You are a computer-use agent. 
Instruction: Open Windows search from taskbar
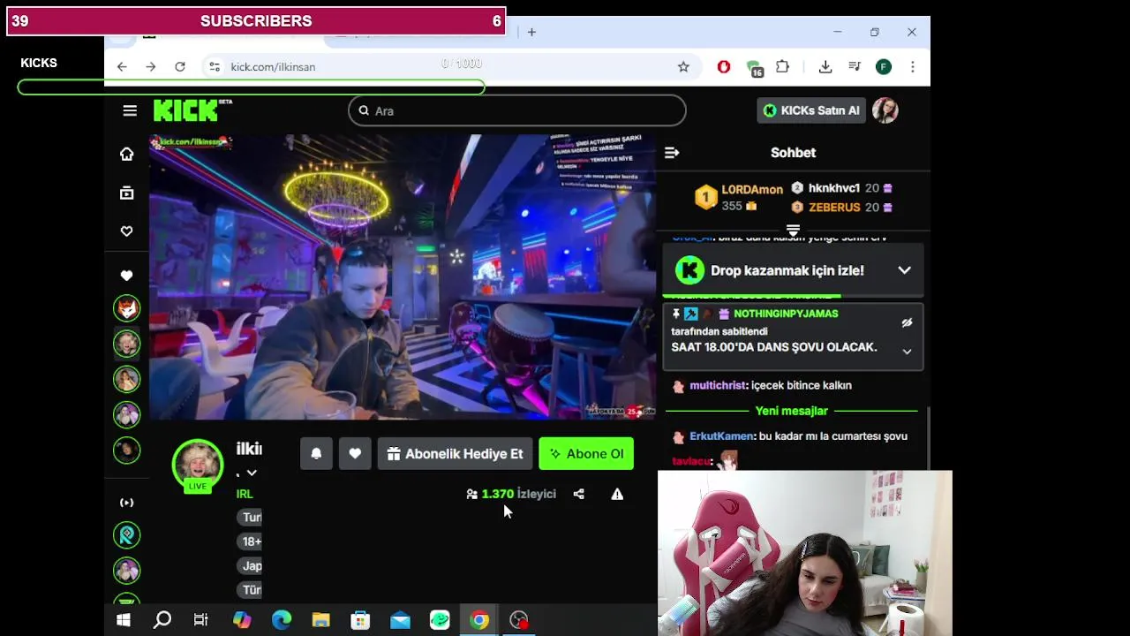coord(162,620)
